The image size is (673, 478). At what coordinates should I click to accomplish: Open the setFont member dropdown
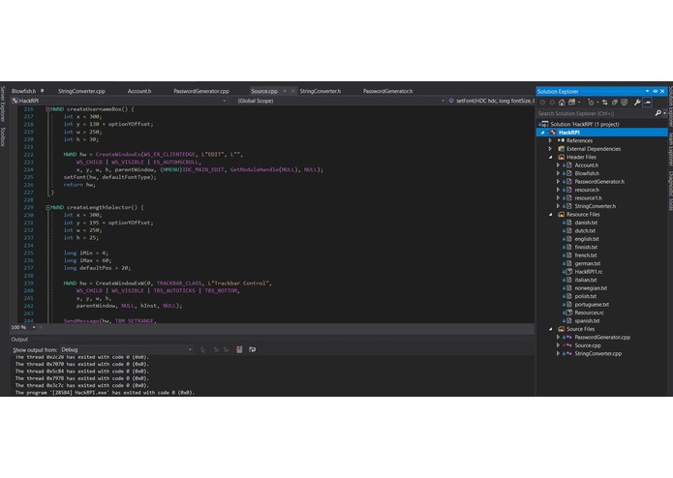491,101
